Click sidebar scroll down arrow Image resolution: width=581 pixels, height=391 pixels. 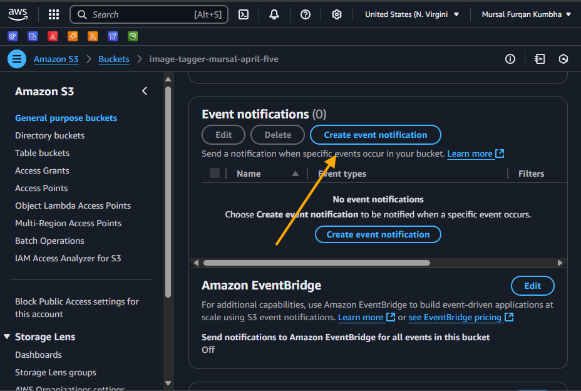168,383
